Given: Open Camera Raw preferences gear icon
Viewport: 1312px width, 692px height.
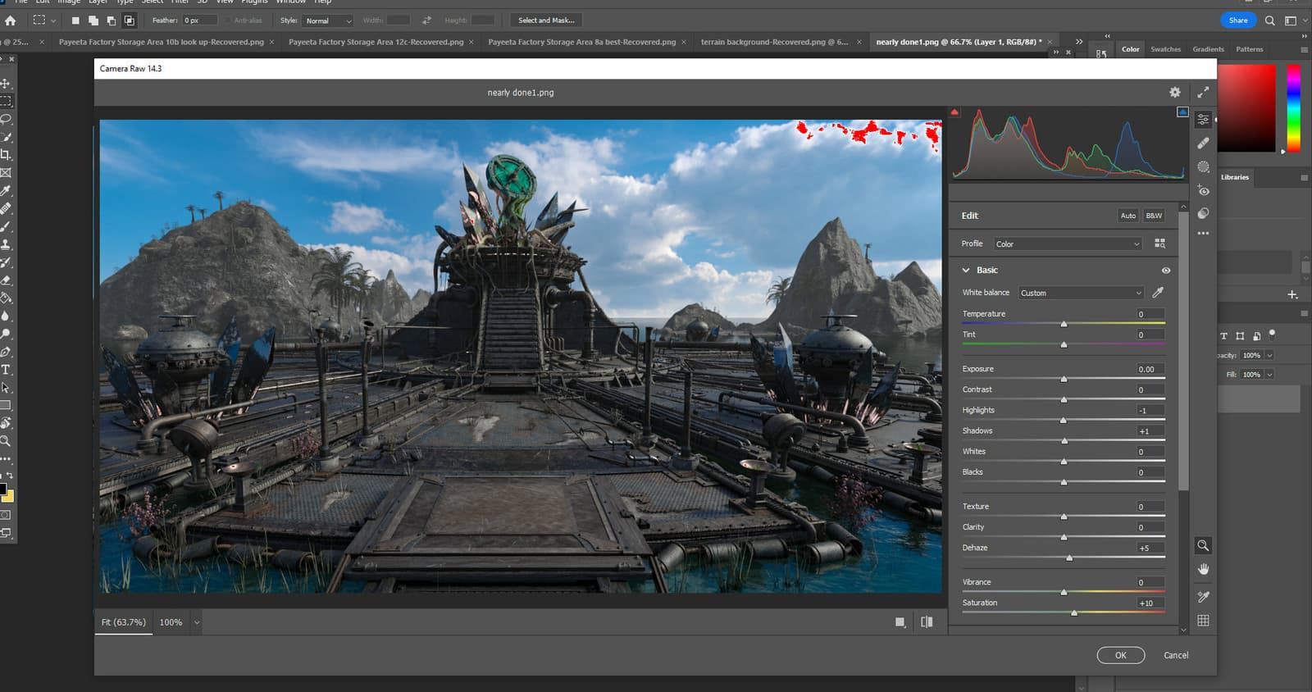Looking at the screenshot, I should [x=1175, y=93].
